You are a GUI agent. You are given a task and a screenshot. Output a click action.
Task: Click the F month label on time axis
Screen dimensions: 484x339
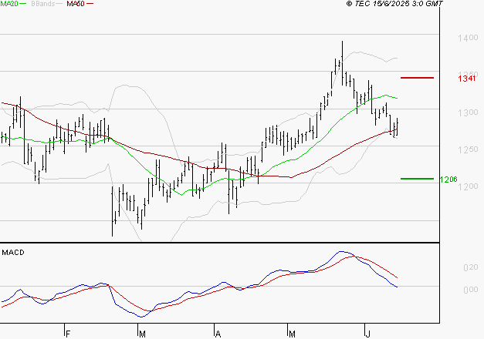point(68,334)
